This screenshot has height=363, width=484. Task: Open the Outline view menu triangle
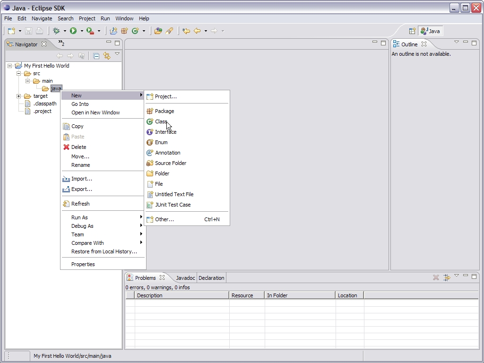pyautogui.click(x=457, y=42)
